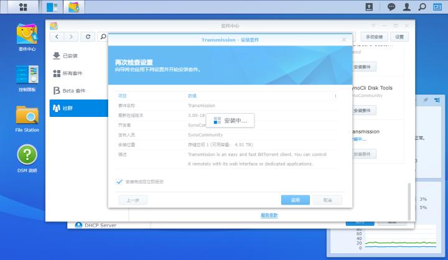Open the user options icon
The width and height of the screenshot is (448, 260).
(406, 7)
